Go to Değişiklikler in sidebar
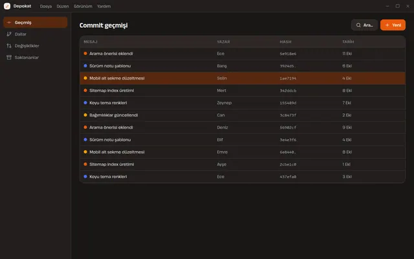Screen dimensions: 414x259 click(36, 46)
